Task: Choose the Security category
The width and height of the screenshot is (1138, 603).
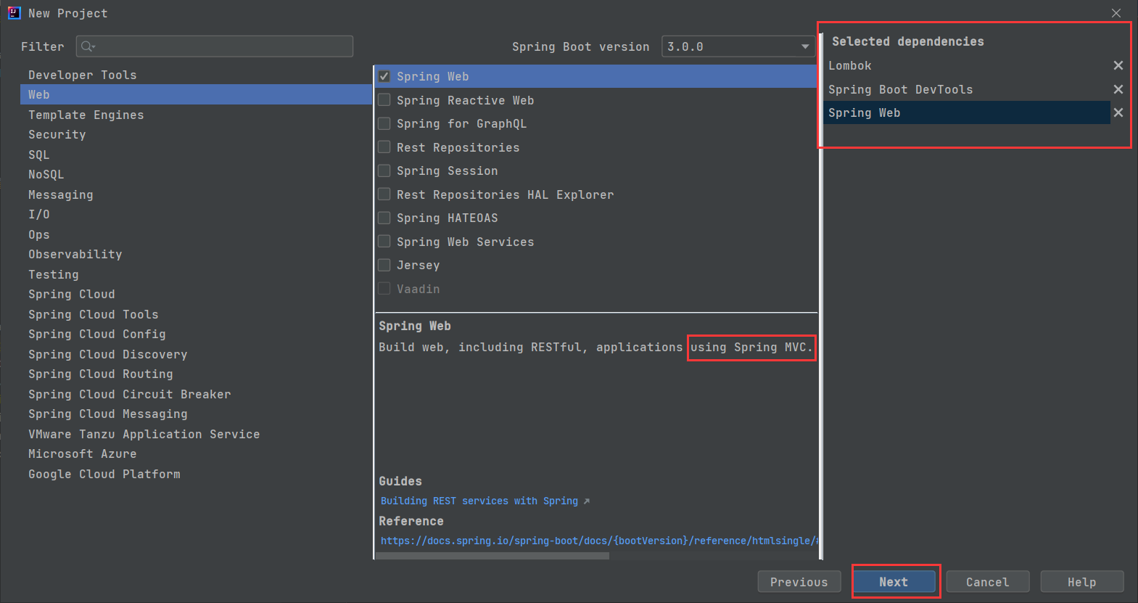Action: [196, 134]
